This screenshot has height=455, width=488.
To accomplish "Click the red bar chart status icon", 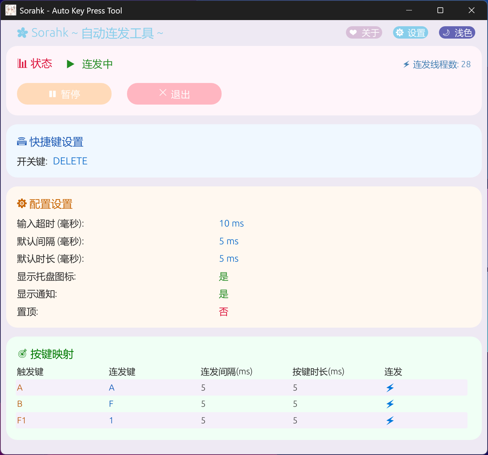I will point(22,64).
